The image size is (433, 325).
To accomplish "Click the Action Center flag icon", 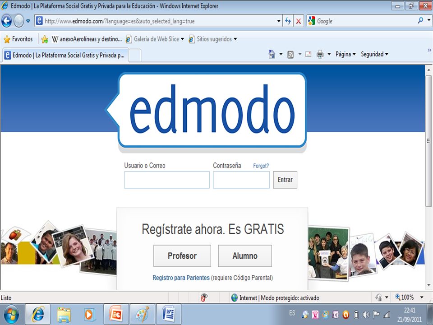I will pos(376,315).
